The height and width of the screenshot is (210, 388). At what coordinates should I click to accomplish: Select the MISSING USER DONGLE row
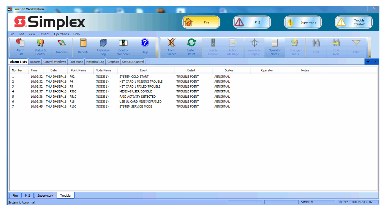tap(193, 91)
